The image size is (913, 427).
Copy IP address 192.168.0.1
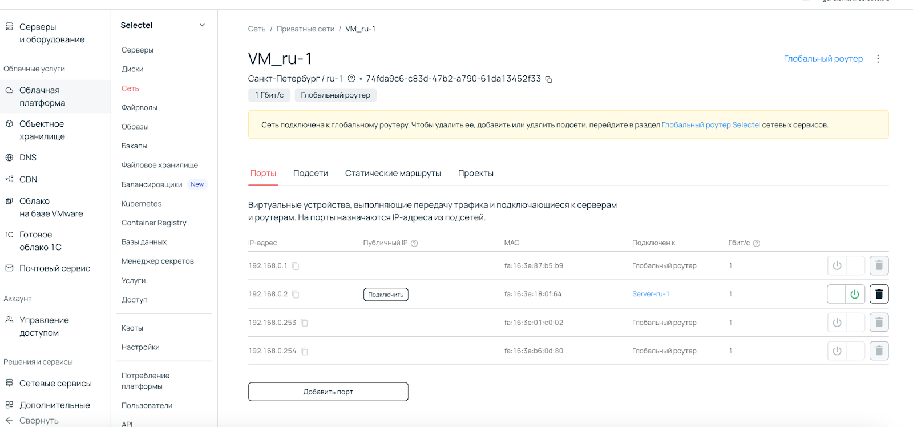click(x=296, y=266)
